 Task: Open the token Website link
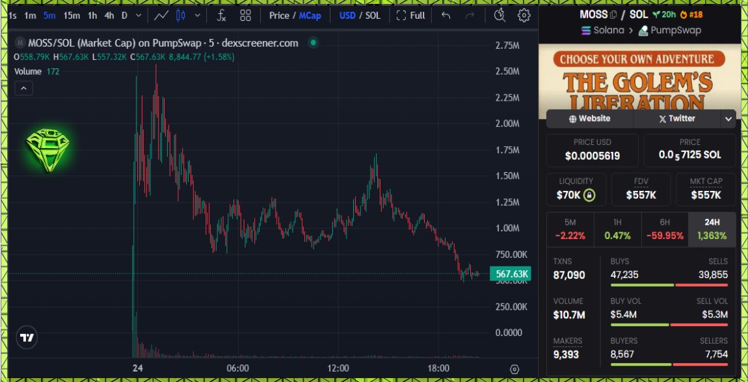pyautogui.click(x=590, y=119)
